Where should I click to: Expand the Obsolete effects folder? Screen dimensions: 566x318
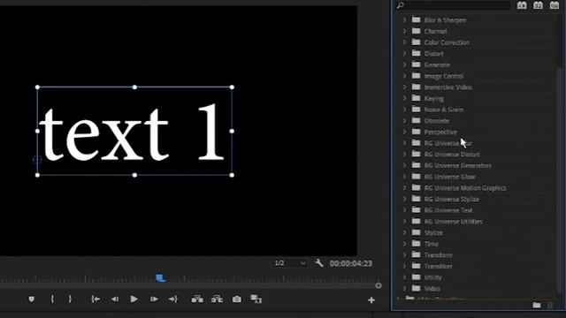[405, 120]
